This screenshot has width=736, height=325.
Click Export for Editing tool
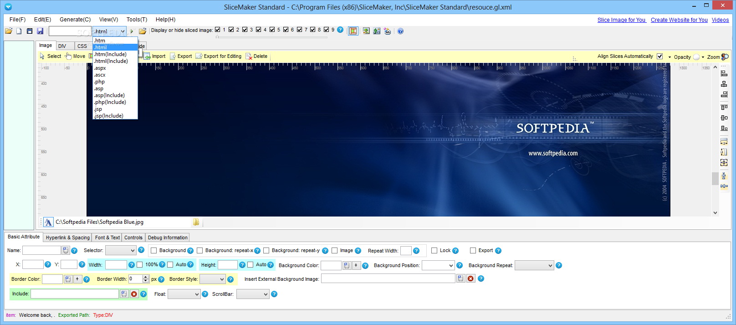[x=219, y=56]
